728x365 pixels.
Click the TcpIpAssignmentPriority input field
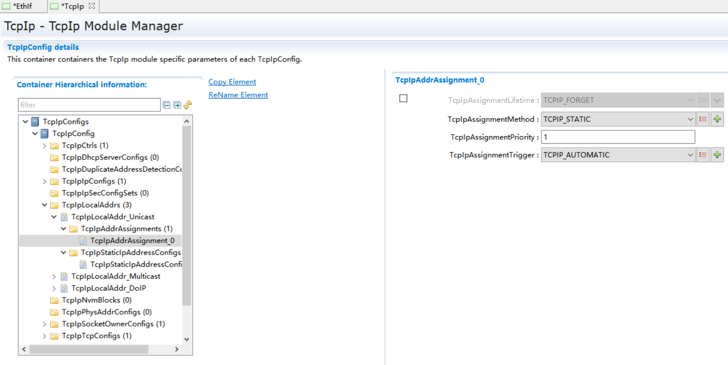point(618,137)
